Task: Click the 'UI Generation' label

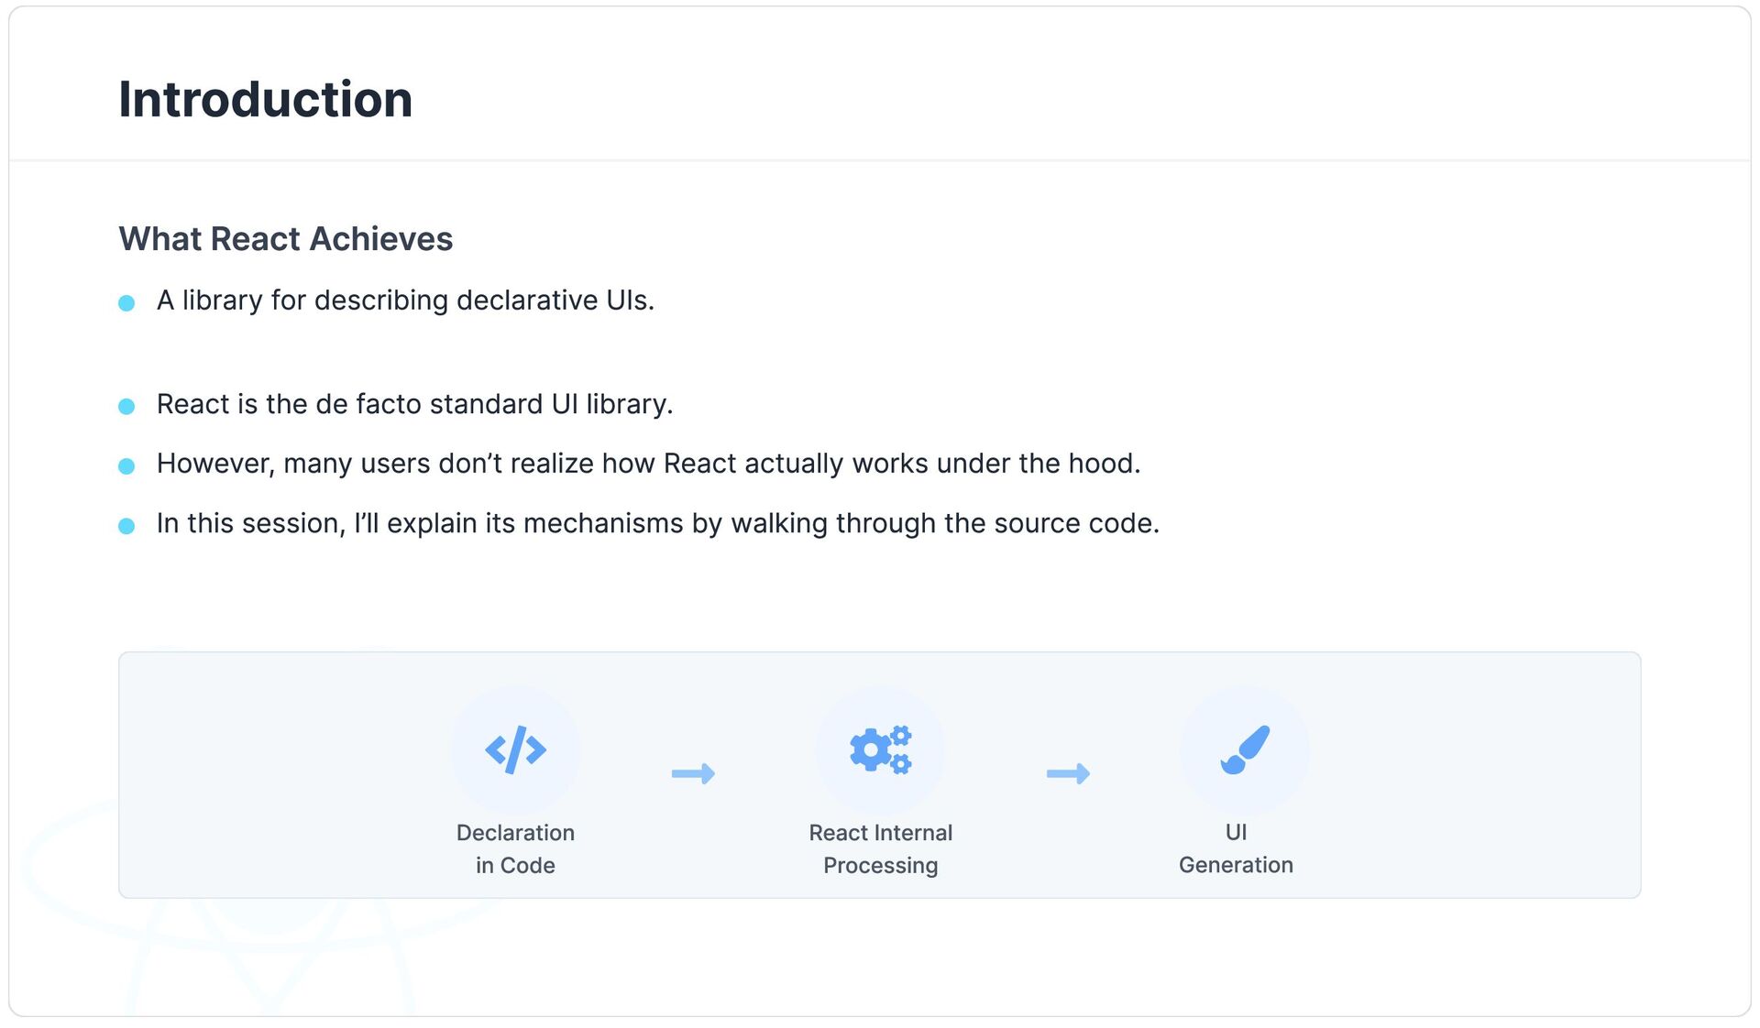Action: point(1236,848)
